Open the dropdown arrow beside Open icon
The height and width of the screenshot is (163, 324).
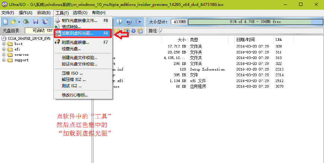[x=19, y=22]
